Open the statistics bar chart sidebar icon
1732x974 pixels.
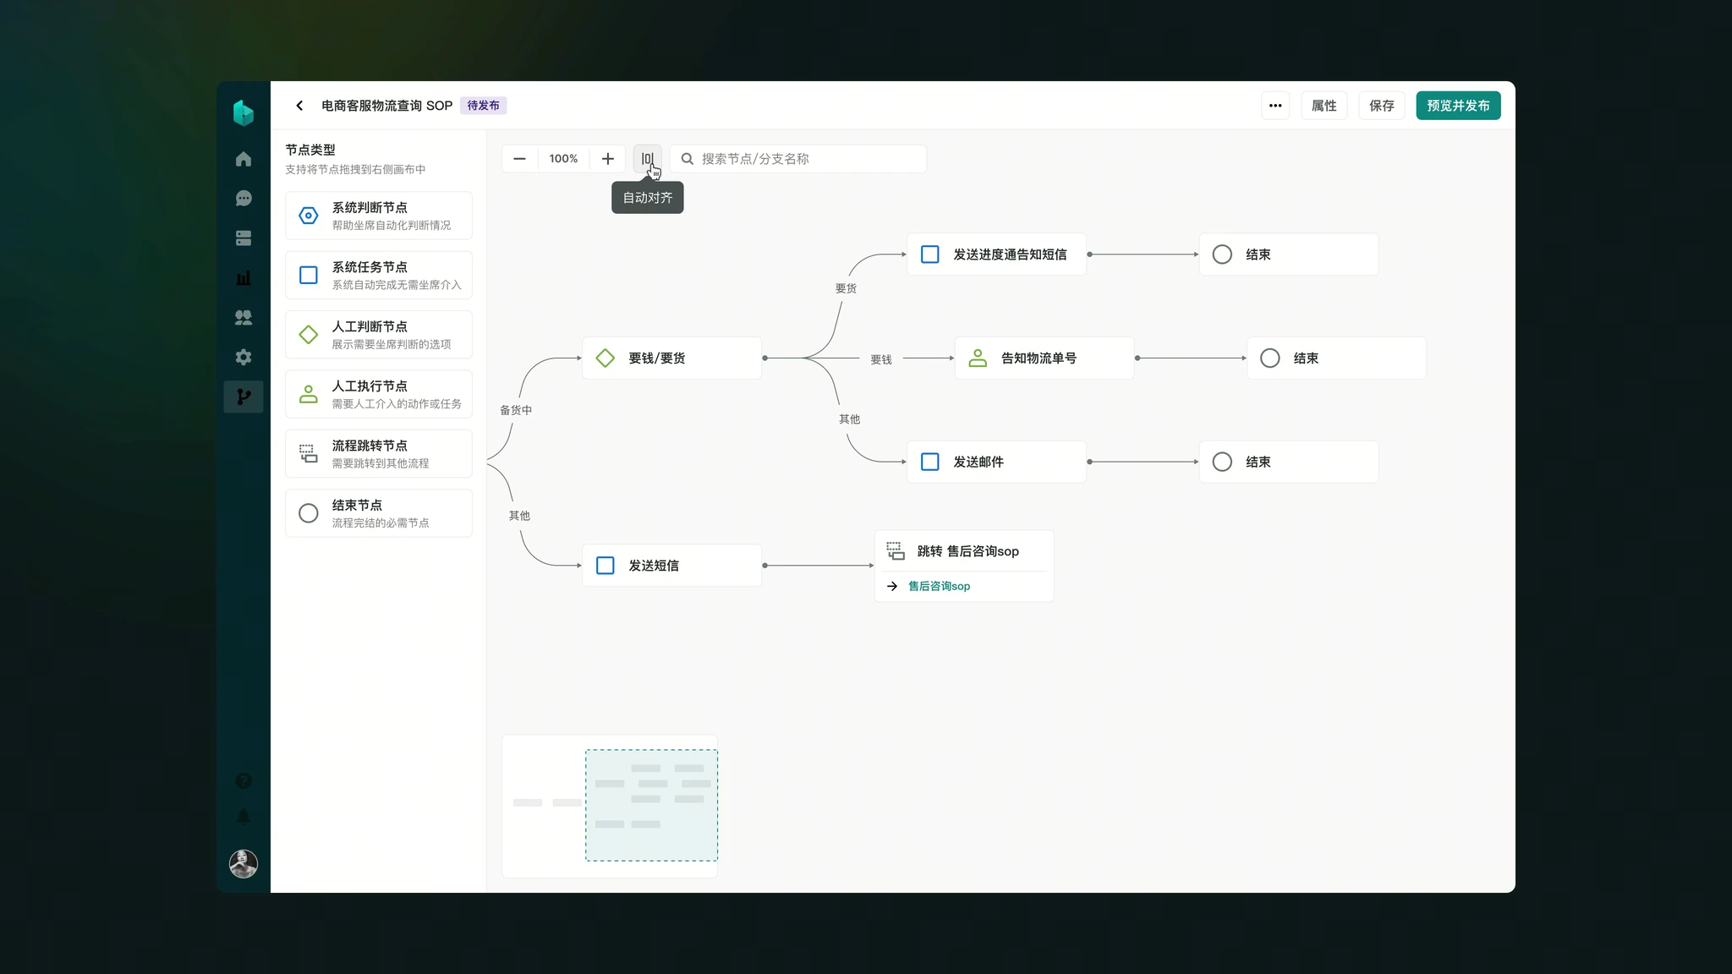click(x=244, y=278)
